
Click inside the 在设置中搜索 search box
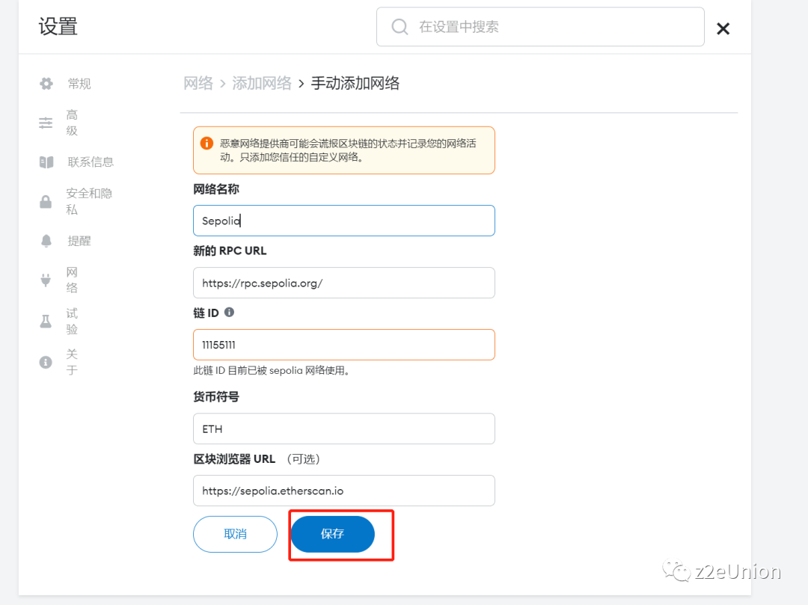(540, 26)
